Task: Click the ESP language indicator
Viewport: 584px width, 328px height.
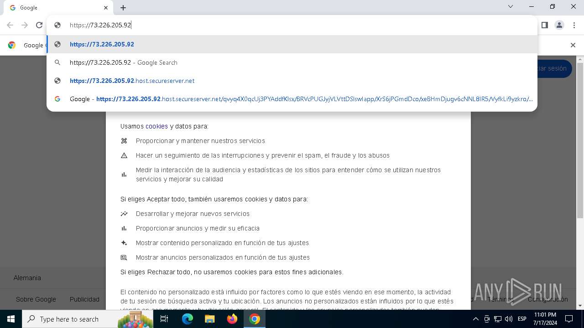Action: pyautogui.click(x=522, y=319)
